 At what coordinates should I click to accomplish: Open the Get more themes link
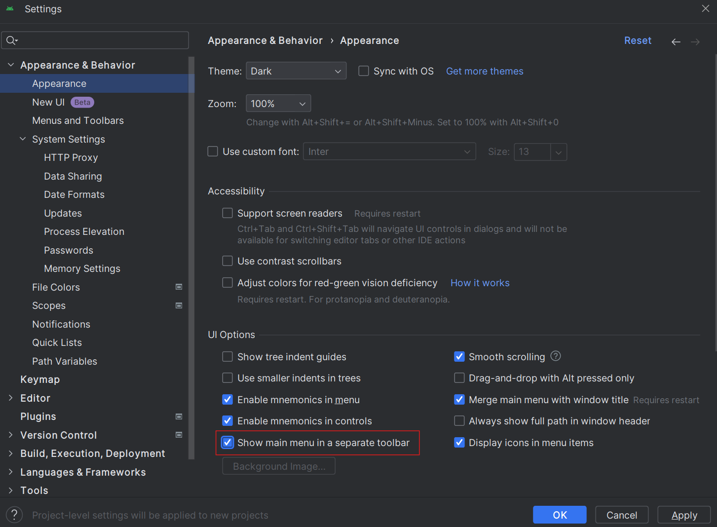point(485,71)
